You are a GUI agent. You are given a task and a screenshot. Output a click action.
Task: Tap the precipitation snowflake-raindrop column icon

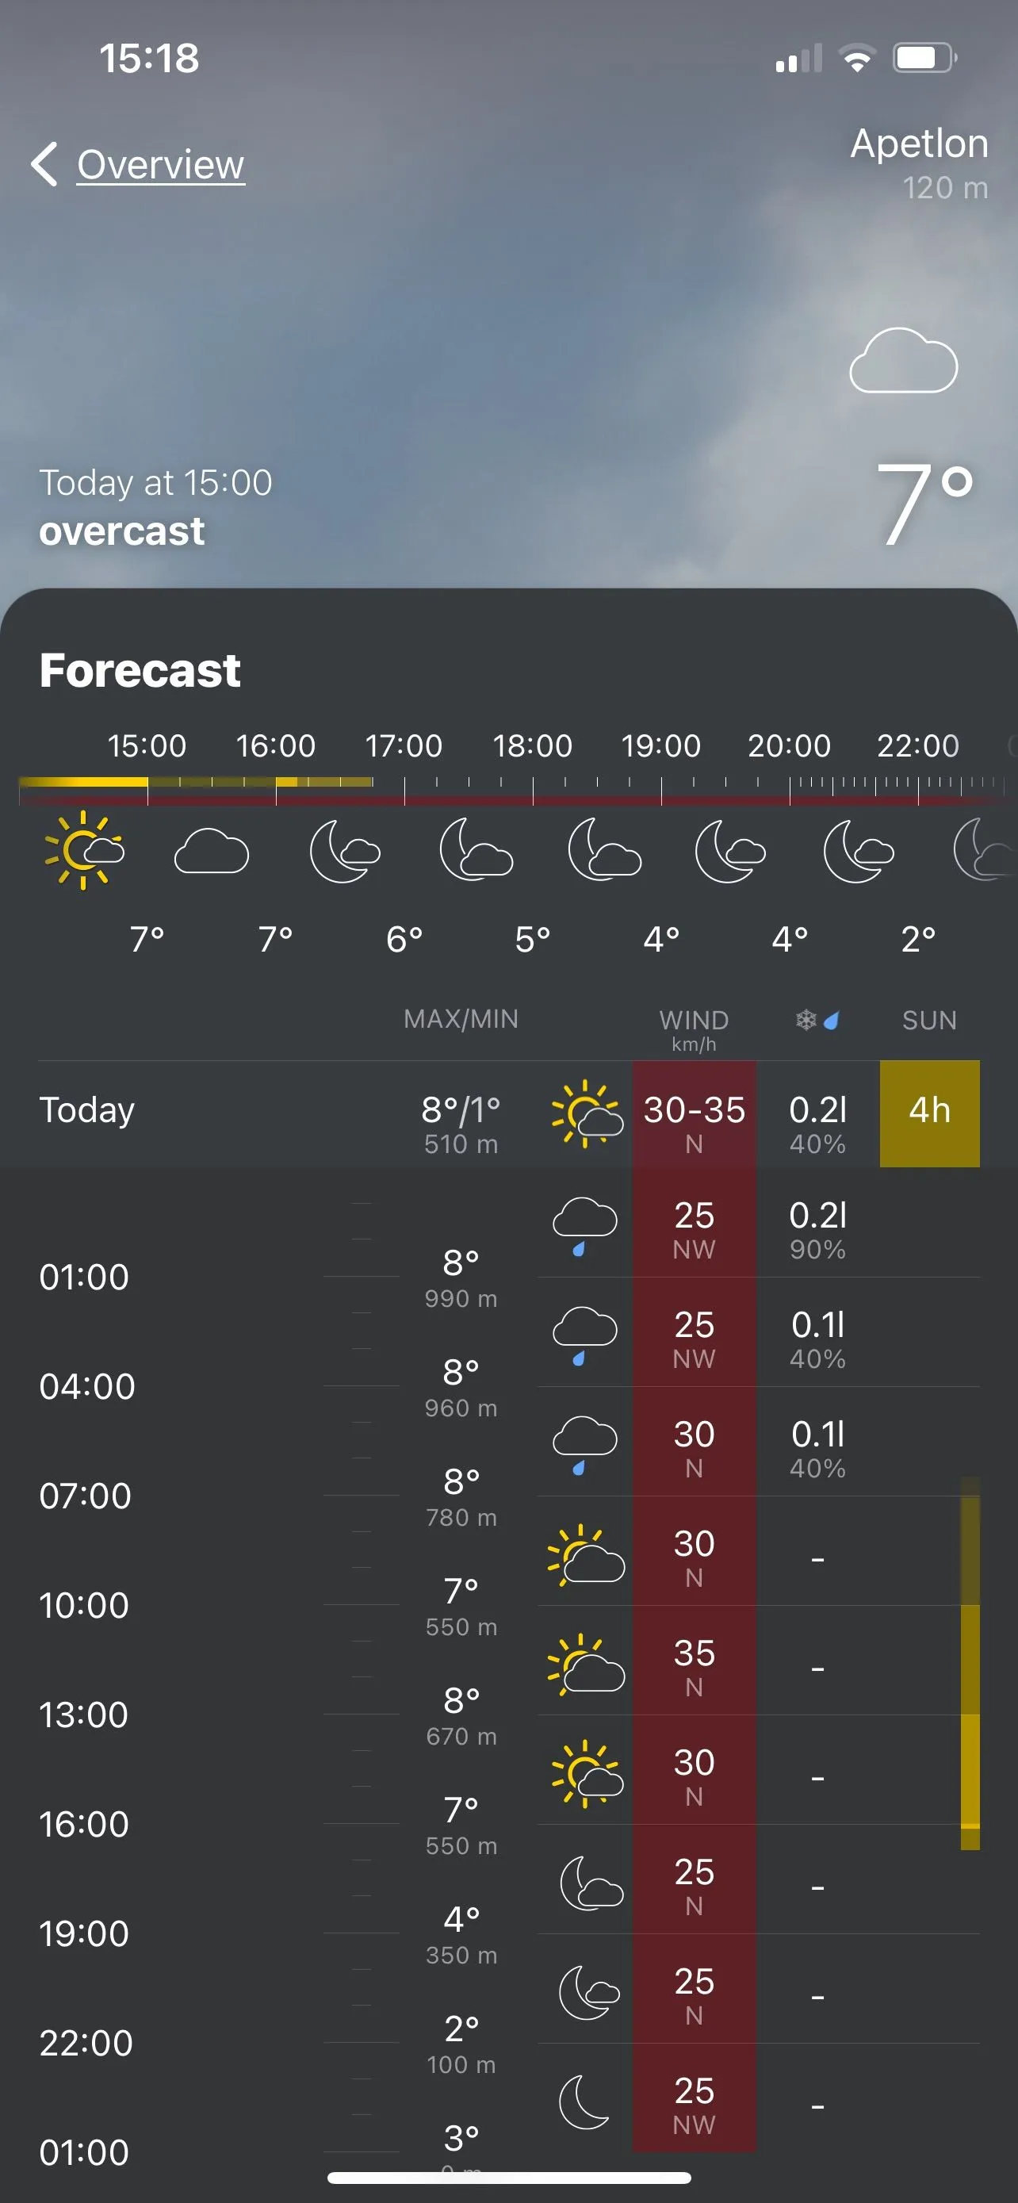817,1019
